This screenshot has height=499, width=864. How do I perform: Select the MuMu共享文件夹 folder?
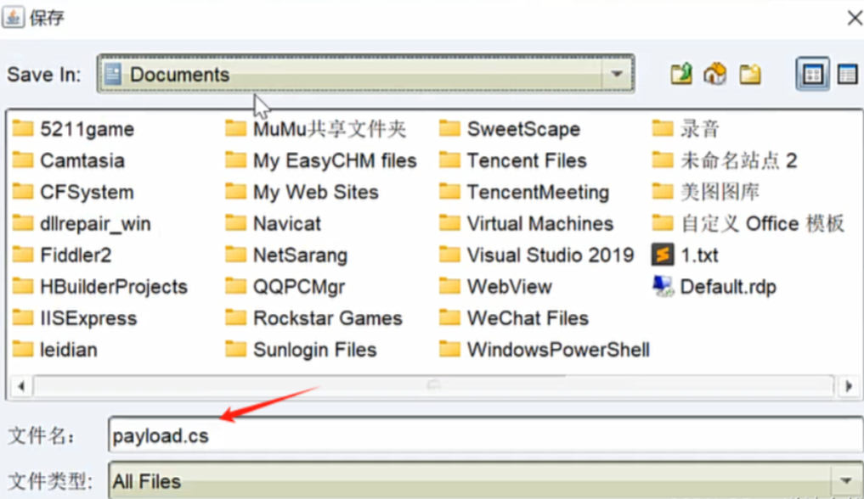click(x=316, y=129)
